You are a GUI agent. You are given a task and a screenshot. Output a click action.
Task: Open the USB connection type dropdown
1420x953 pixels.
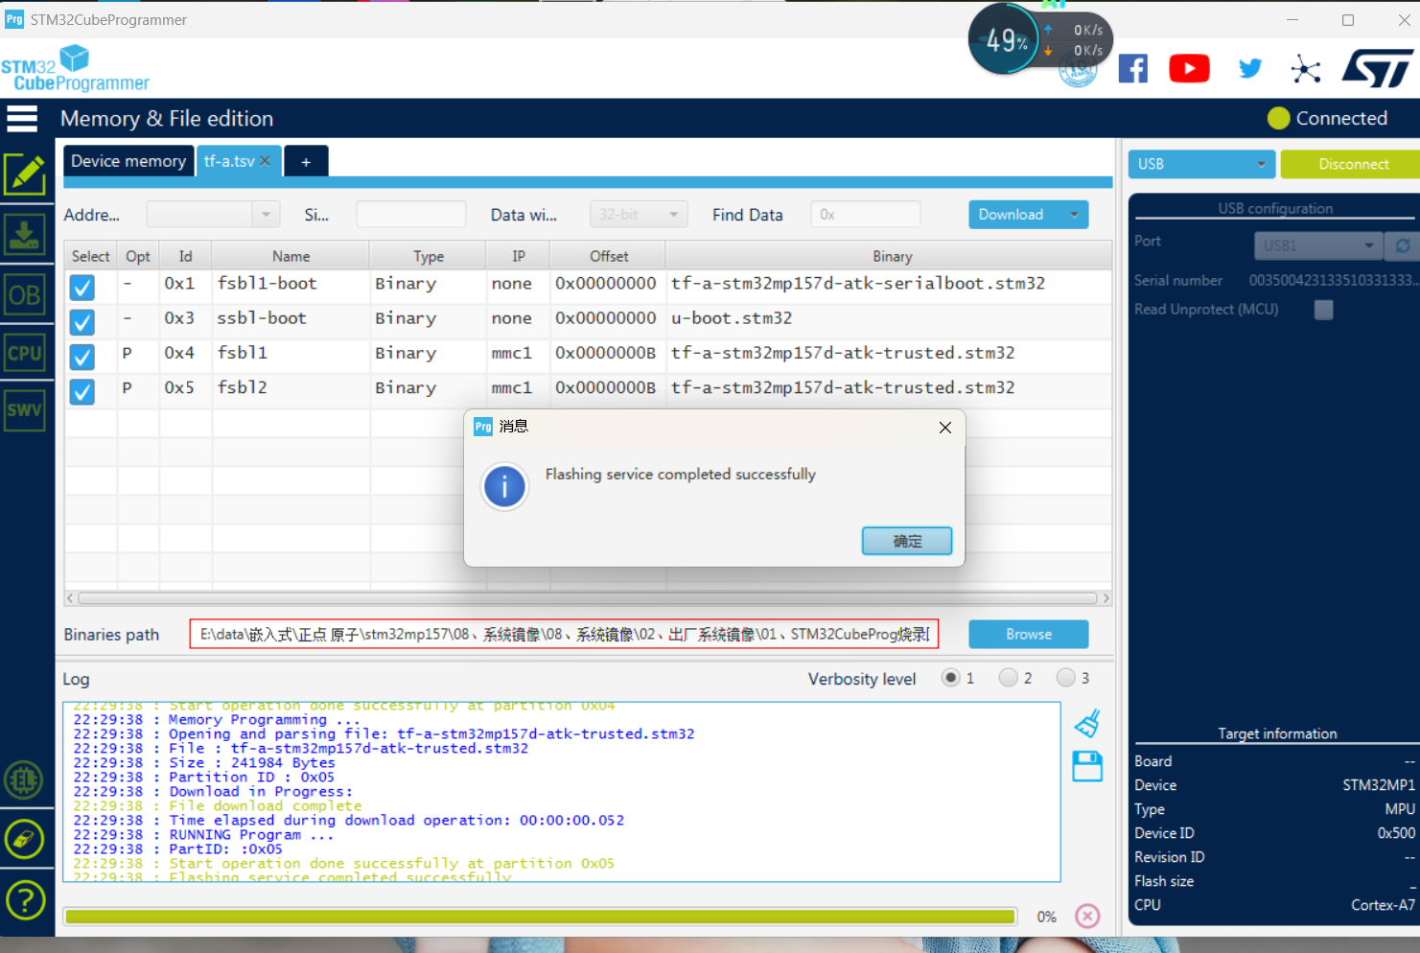[1201, 164]
